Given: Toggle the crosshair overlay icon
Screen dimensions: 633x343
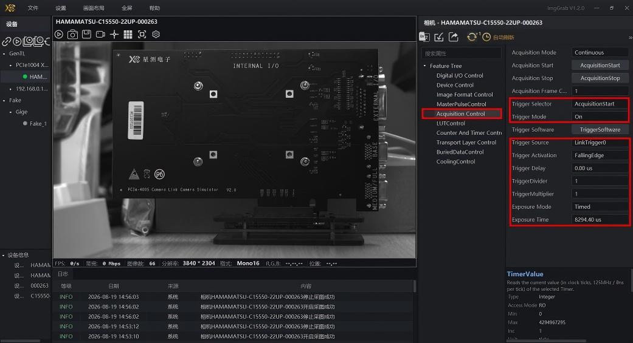Looking at the screenshot, I should [114, 35].
